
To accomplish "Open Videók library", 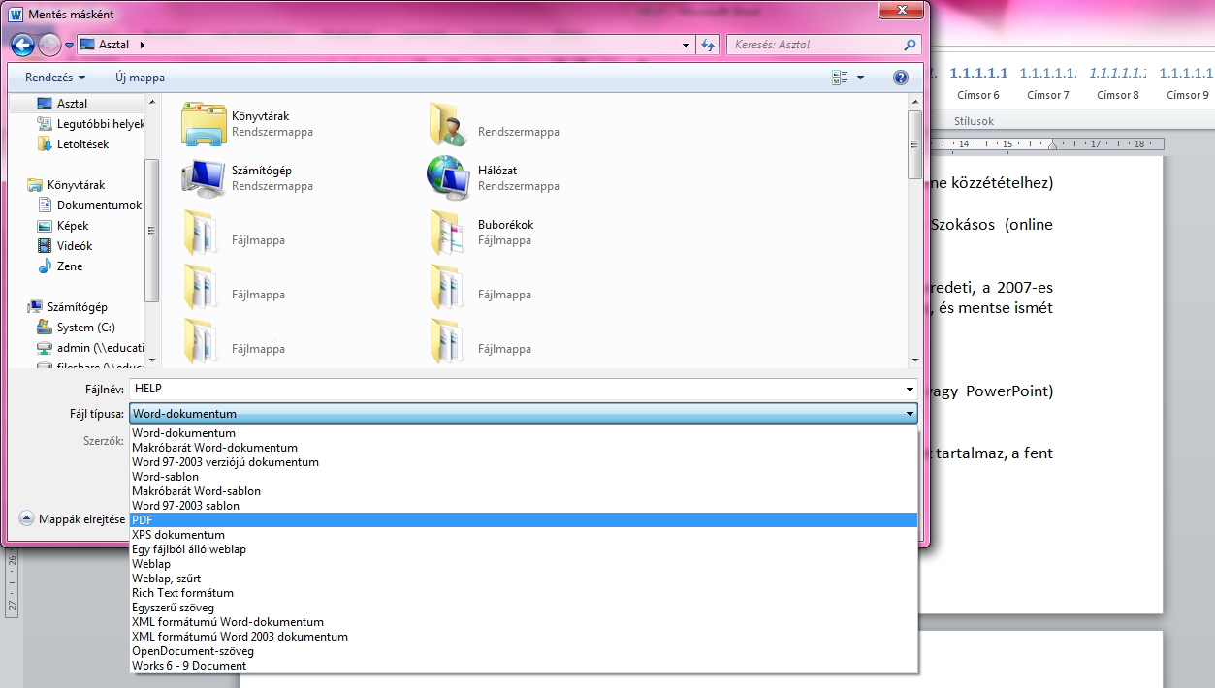I will click(x=65, y=246).
